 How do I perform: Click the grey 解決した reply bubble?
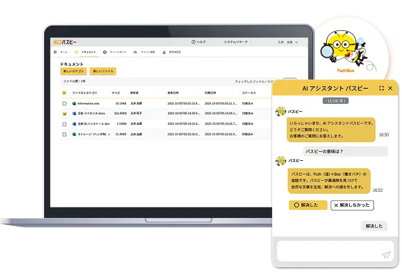point(374,226)
